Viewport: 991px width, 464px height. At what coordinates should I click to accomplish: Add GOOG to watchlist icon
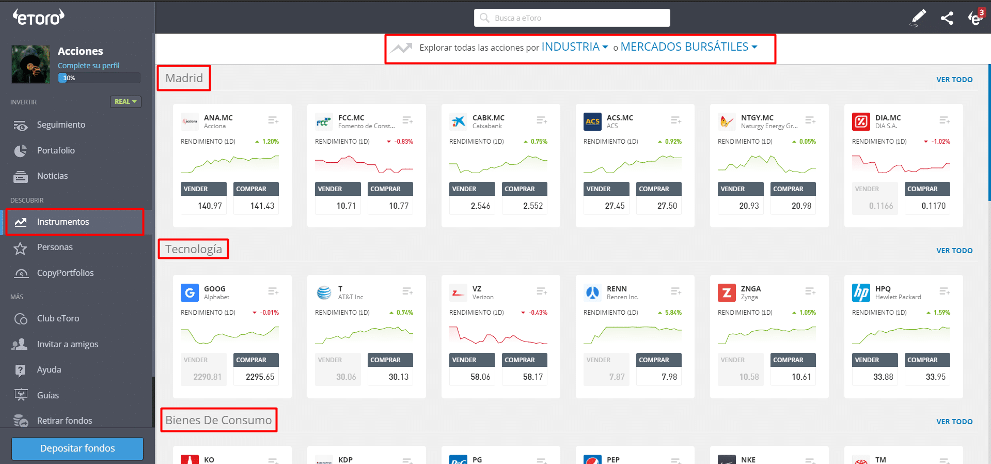coord(273,291)
